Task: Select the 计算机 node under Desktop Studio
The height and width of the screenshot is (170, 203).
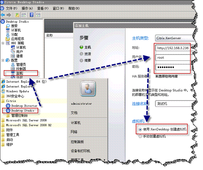Action: click(x=16, y=30)
